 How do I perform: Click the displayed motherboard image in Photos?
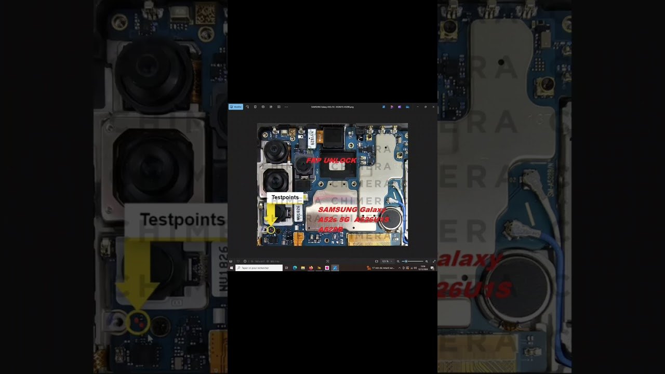point(332,184)
